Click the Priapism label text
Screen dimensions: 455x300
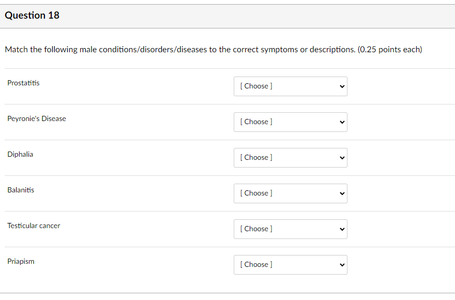tap(21, 261)
